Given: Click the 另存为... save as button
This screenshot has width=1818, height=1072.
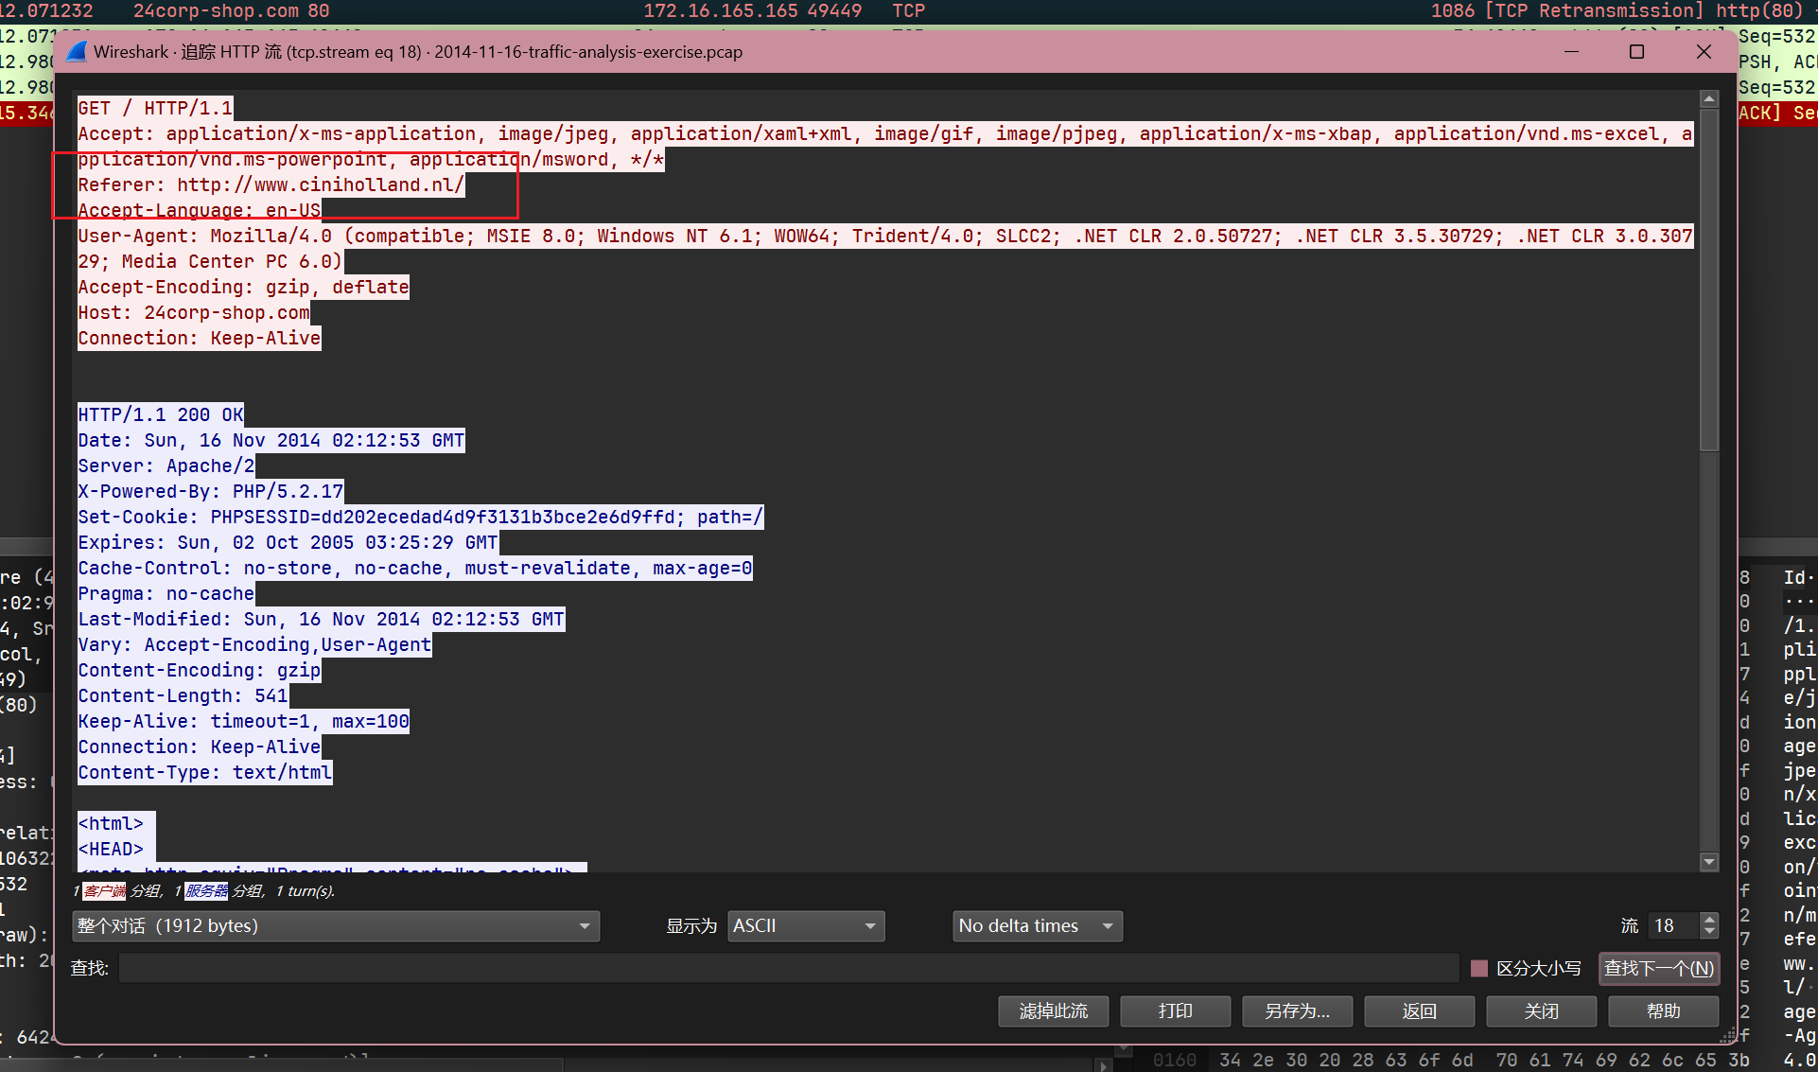Looking at the screenshot, I should (x=1297, y=1010).
